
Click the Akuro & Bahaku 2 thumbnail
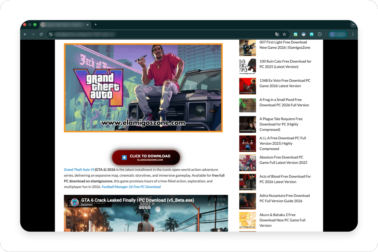pyautogui.click(x=248, y=220)
